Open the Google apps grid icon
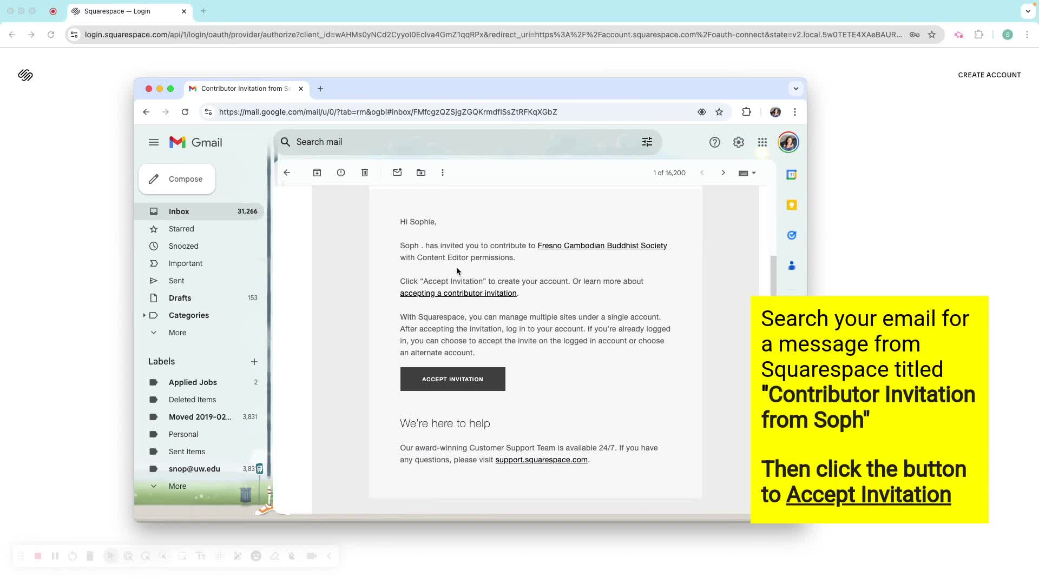 (762, 142)
